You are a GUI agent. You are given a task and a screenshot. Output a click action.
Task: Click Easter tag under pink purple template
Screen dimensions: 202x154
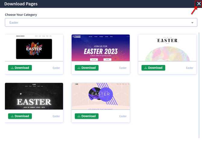coord(123,116)
